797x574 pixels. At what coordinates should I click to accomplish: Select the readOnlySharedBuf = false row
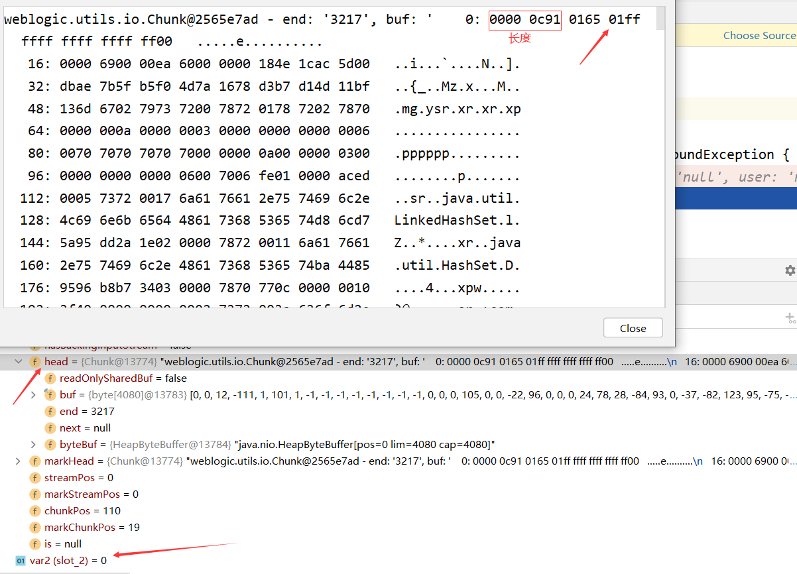[398, 378]
